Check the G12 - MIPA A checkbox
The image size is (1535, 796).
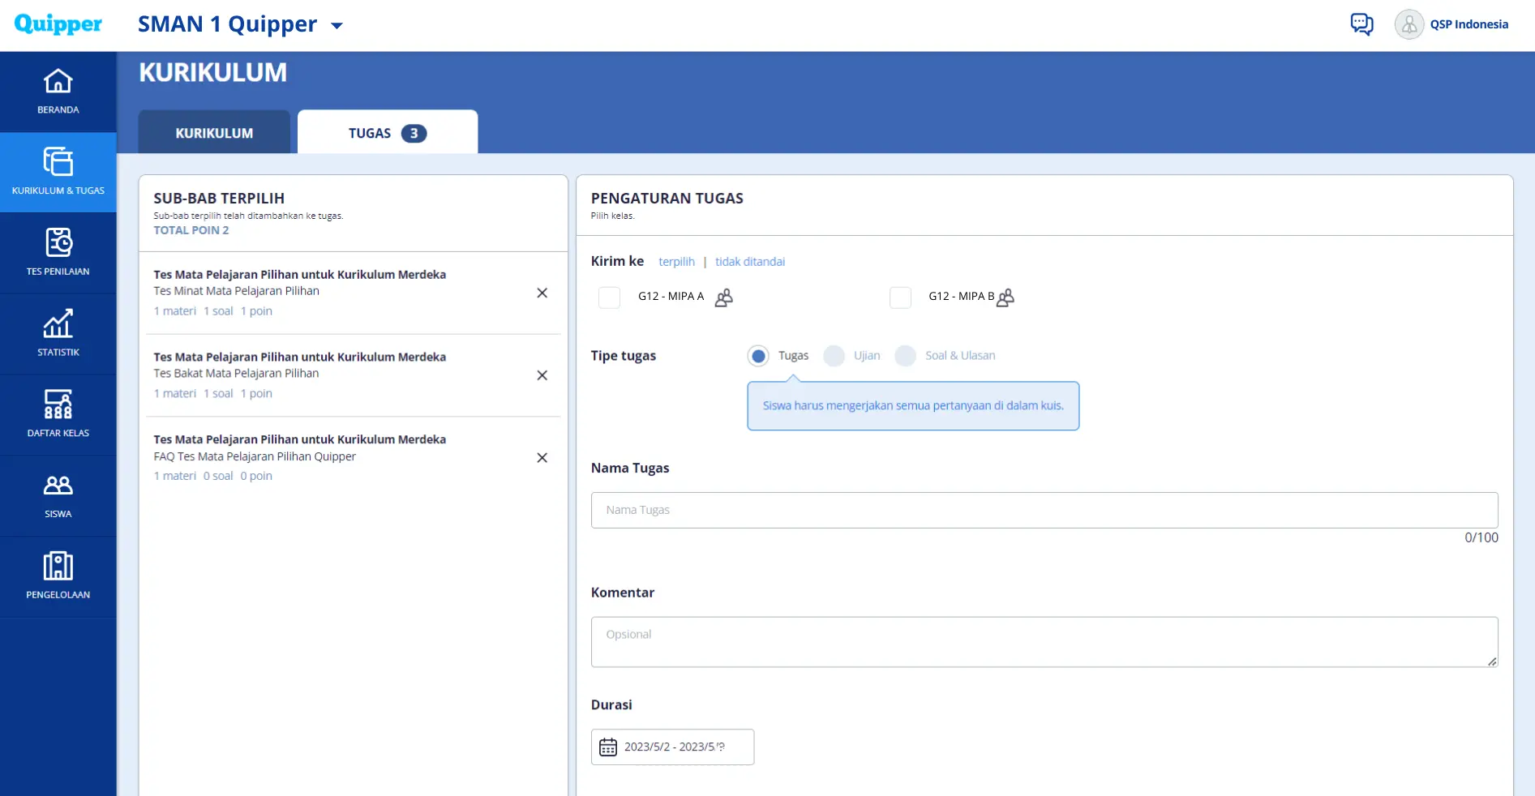(x=609, y=297)
